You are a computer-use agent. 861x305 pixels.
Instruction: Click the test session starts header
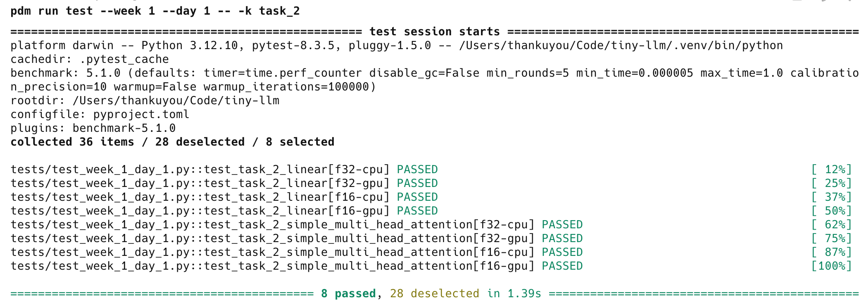point(434,31)
